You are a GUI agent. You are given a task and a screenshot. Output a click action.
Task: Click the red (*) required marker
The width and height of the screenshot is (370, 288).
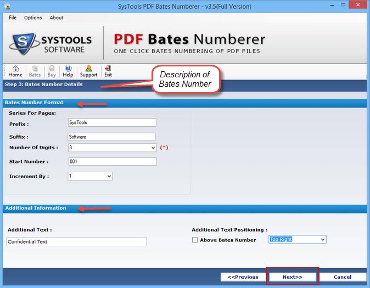coord(164,148)
